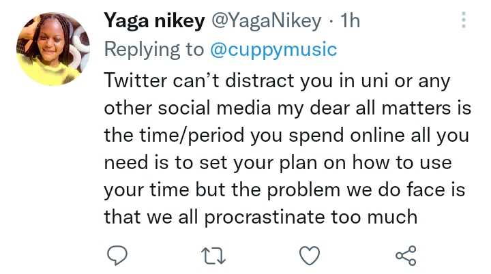Like the tweet with the heart icon
This screenshot has height=274, width=491.
[310, 256]
